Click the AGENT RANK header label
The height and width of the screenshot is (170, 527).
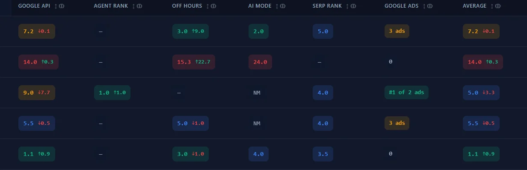pyautogui.click(x=111, y=6)
